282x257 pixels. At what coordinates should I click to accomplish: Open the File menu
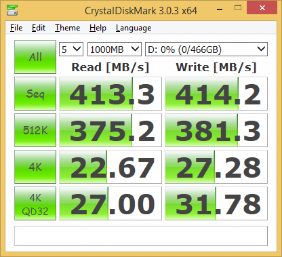pos(16,28)
